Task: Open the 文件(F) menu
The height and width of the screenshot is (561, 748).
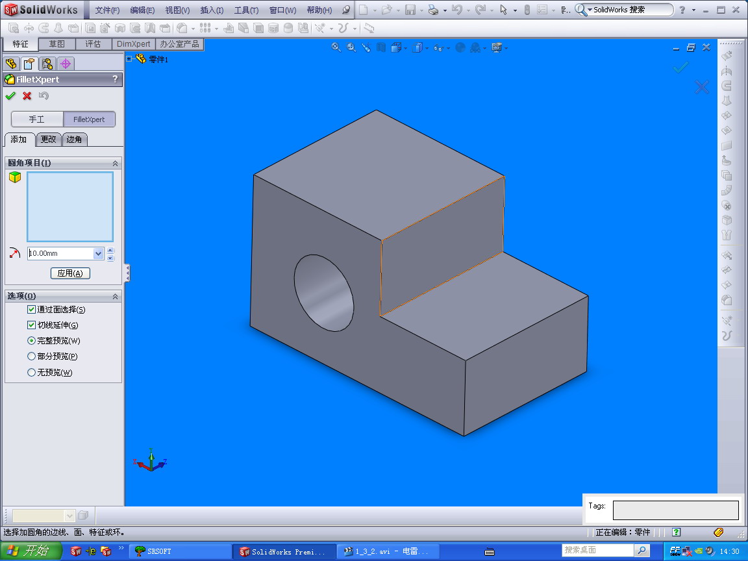Action: point(107,10)
